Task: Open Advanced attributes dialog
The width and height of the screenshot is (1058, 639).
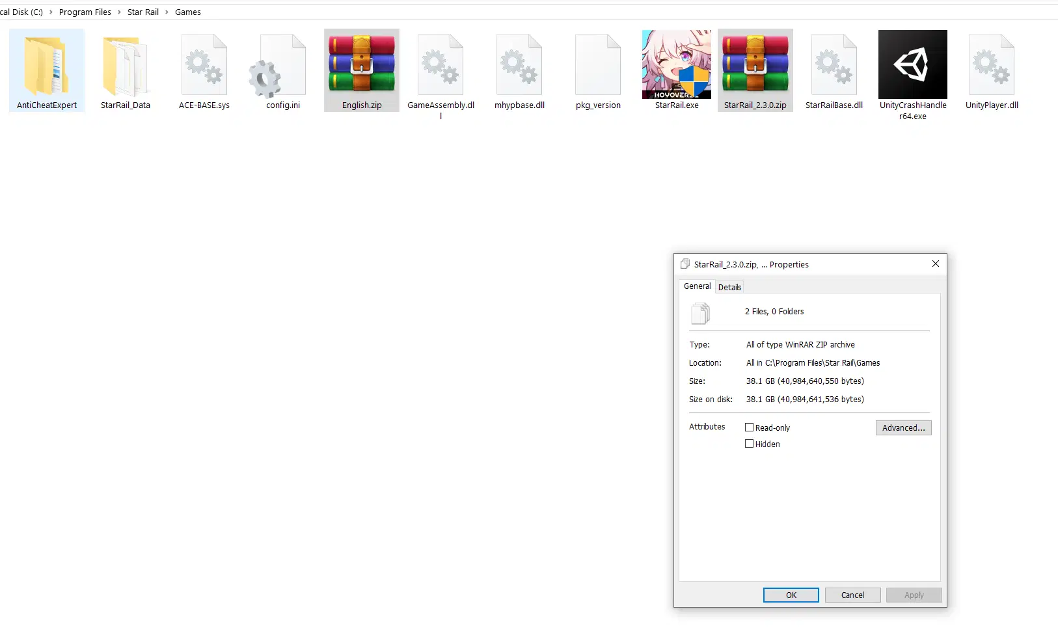Action: [x=903, y=428]
